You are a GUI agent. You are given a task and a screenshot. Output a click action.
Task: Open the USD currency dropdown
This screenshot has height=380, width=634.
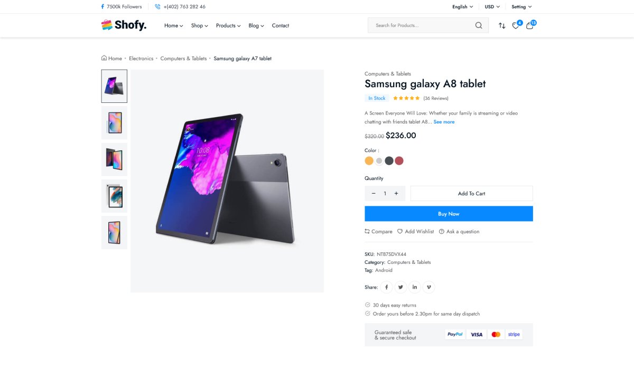(x=492, y=7)
